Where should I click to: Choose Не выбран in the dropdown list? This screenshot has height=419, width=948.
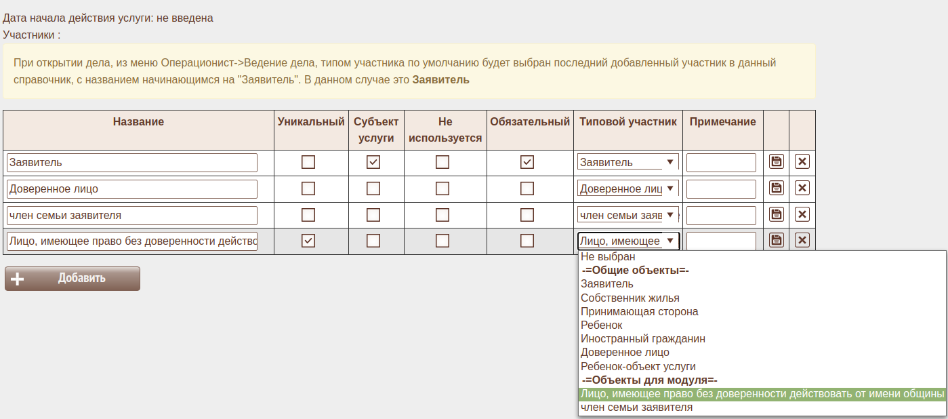click(x=608, y=257)
